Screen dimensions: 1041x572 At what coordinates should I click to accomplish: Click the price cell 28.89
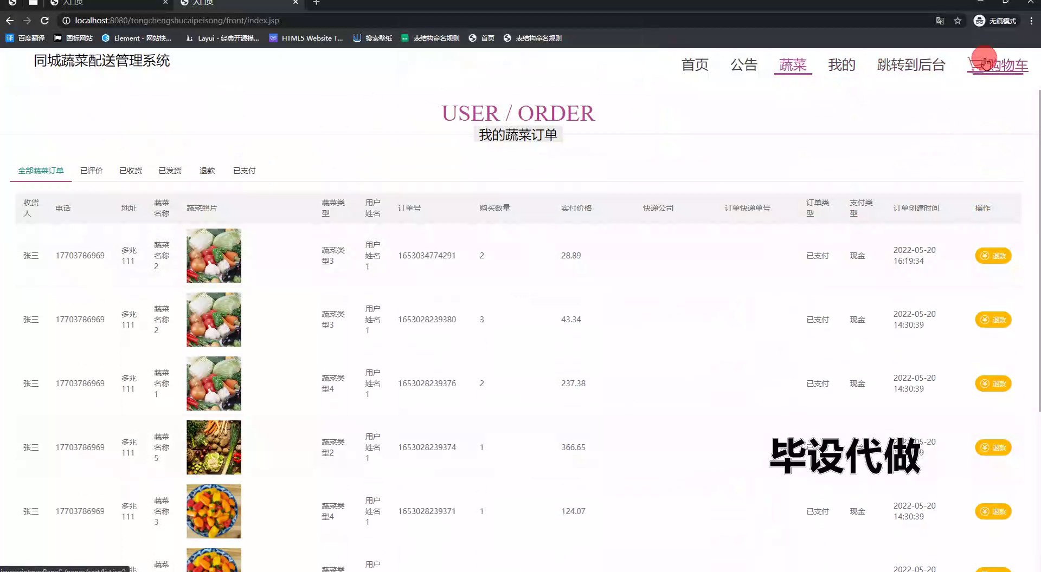point(571,256)
